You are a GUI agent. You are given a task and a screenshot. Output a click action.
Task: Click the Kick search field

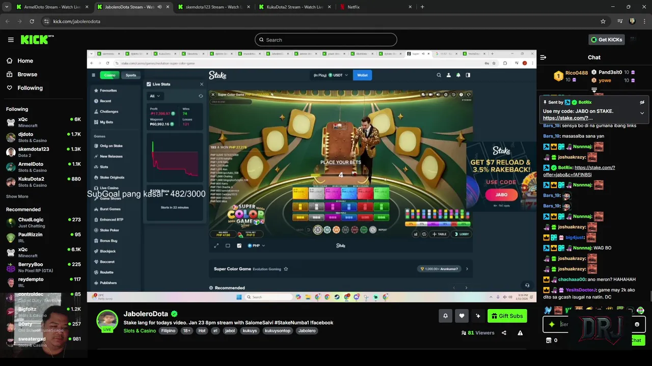click(326, 40)
